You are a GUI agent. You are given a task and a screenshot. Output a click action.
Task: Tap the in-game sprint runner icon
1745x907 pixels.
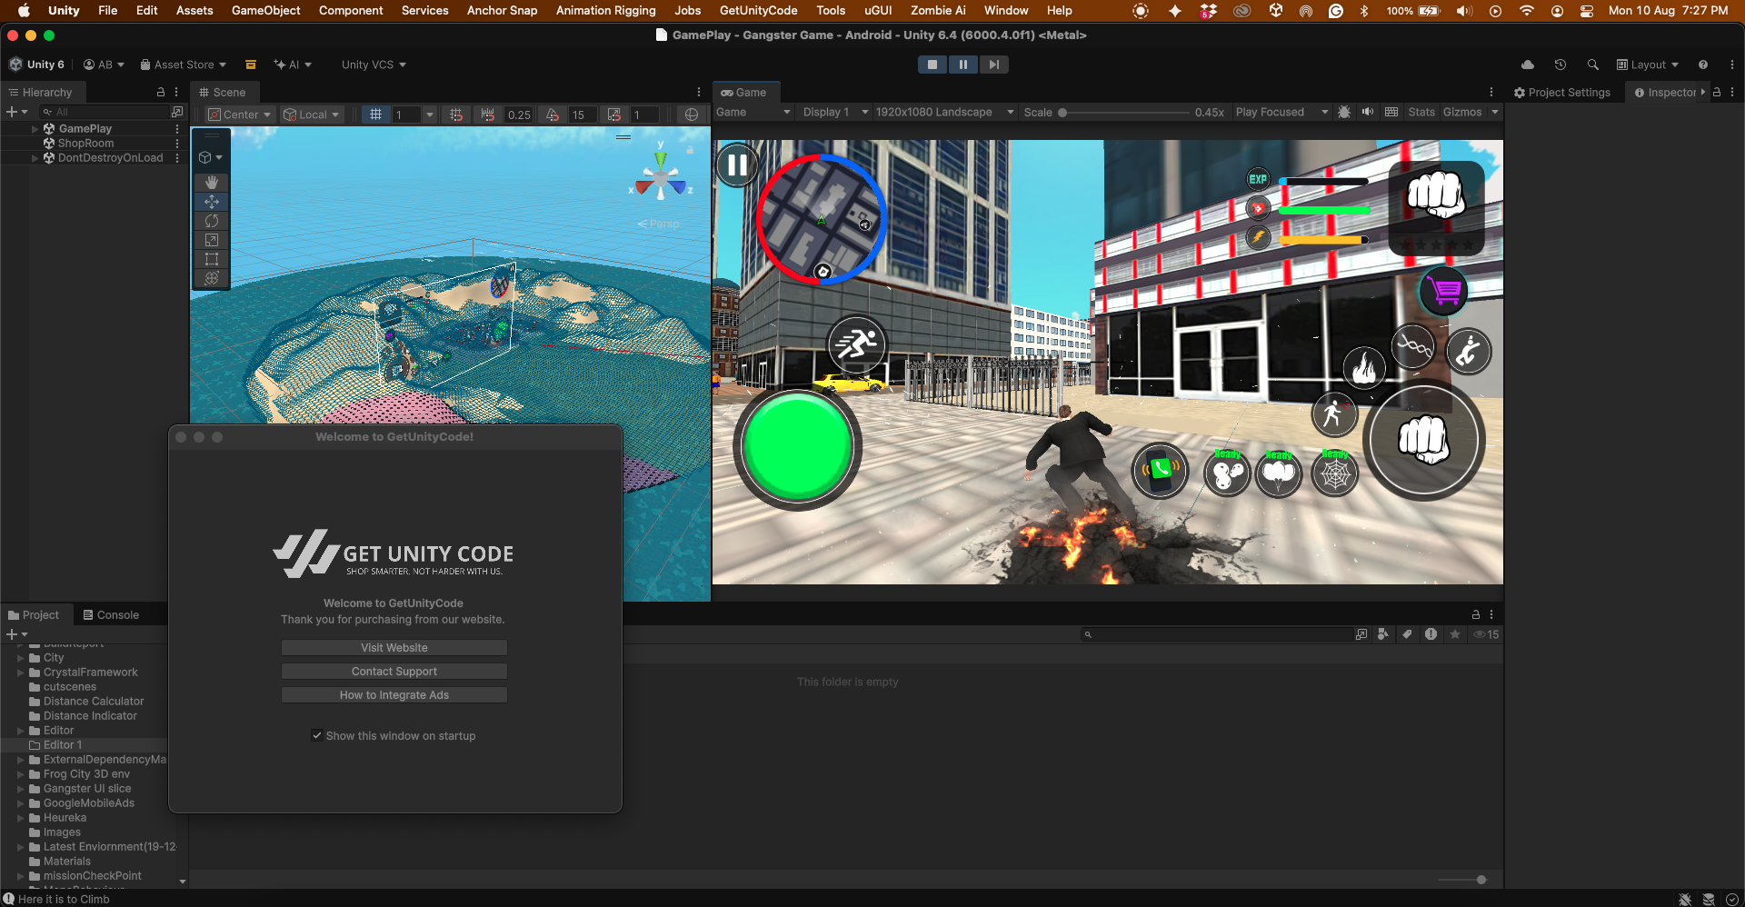tap(856, 344)
